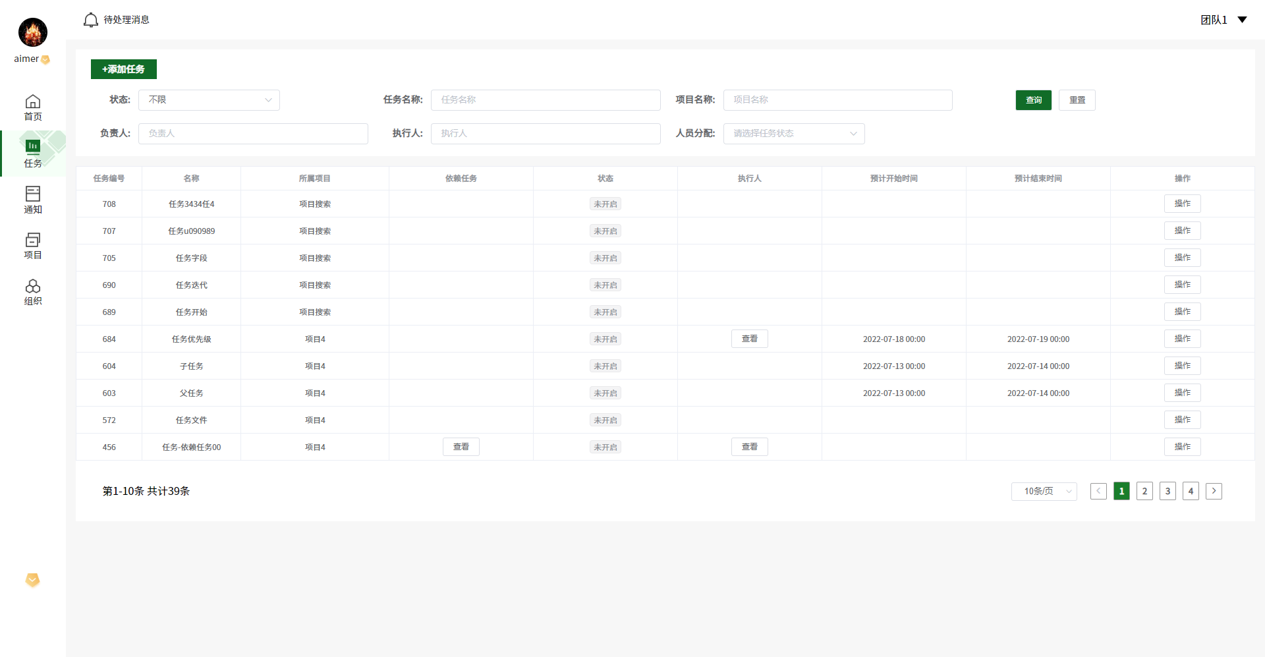Viewport: 1265px width, 657px height.
Task: Click 操作 button for task 572
Action: tap(1183, 420)
